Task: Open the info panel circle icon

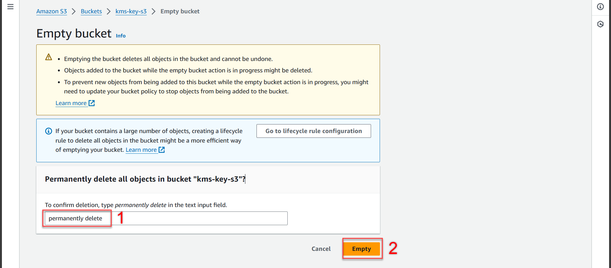Action: [600, 7]
